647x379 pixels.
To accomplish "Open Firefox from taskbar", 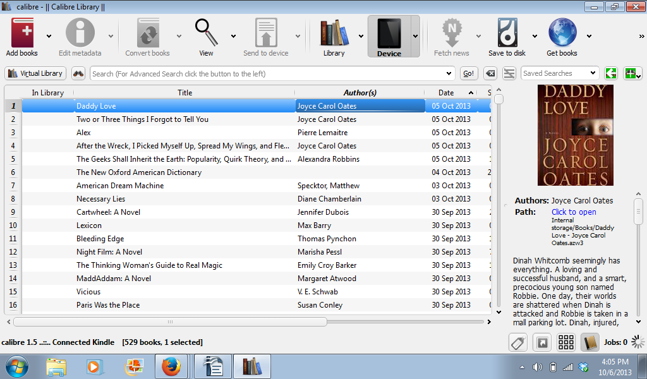I will pyautogui.click(x=171, y=366).
